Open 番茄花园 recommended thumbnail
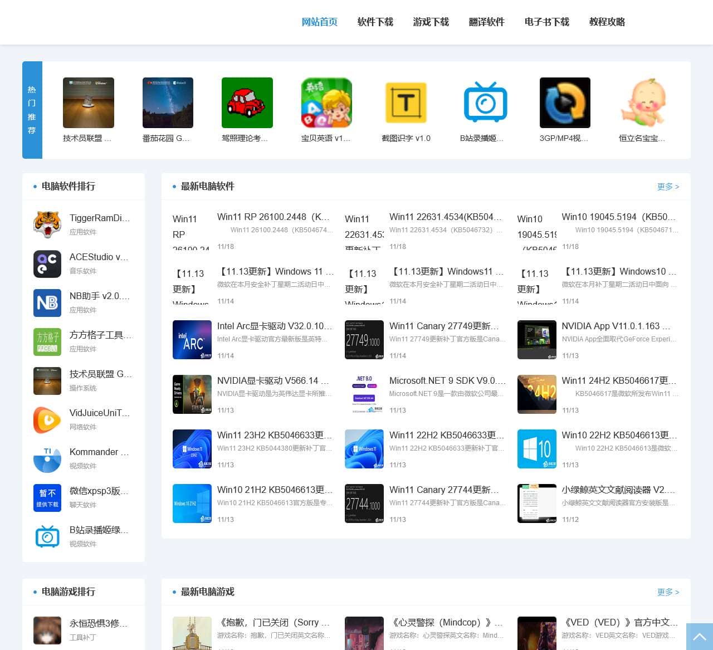Screen dimensions: 713x650 pyautogui.click(x=168, y=102)
